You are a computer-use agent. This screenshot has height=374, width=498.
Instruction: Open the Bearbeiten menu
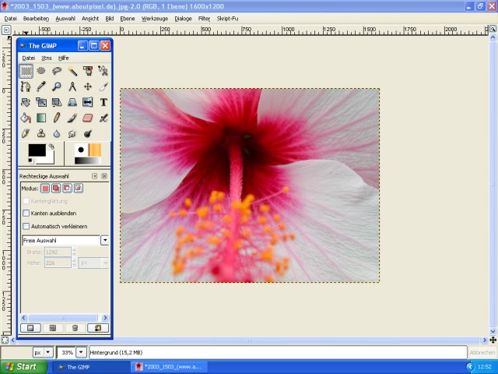point(36,19)
